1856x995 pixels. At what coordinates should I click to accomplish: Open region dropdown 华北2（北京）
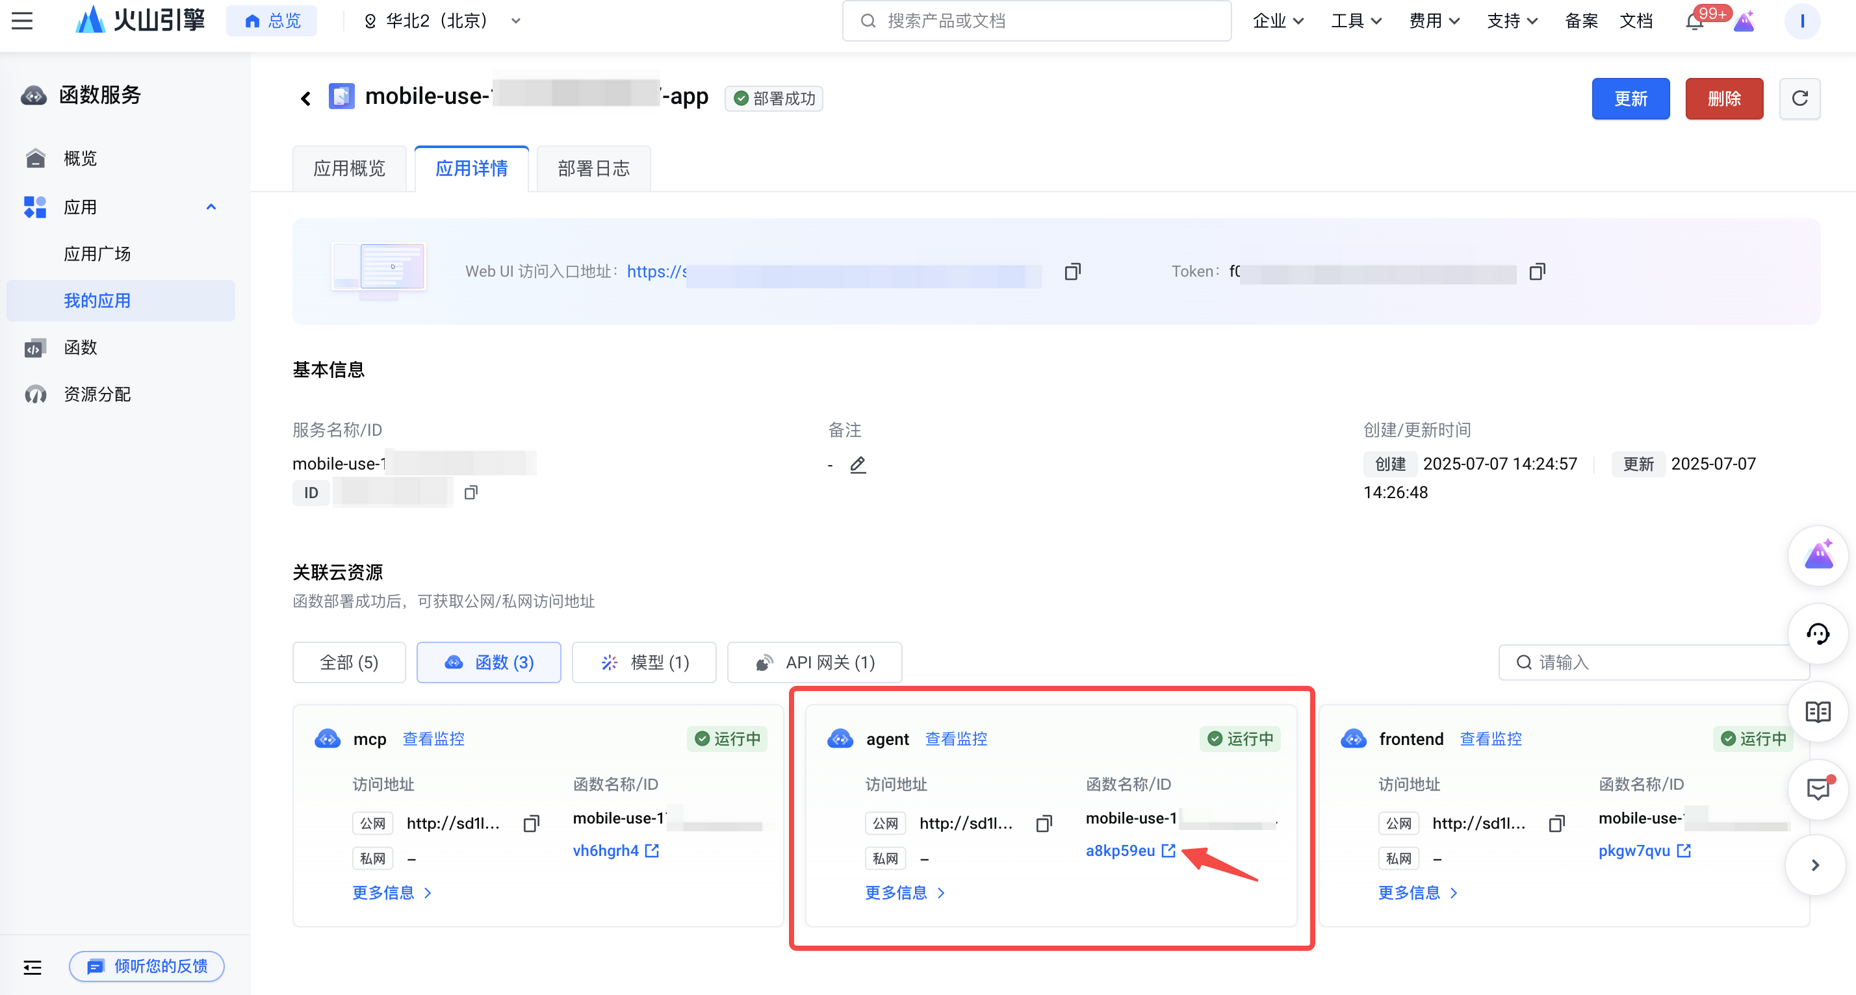click(442, 21)
